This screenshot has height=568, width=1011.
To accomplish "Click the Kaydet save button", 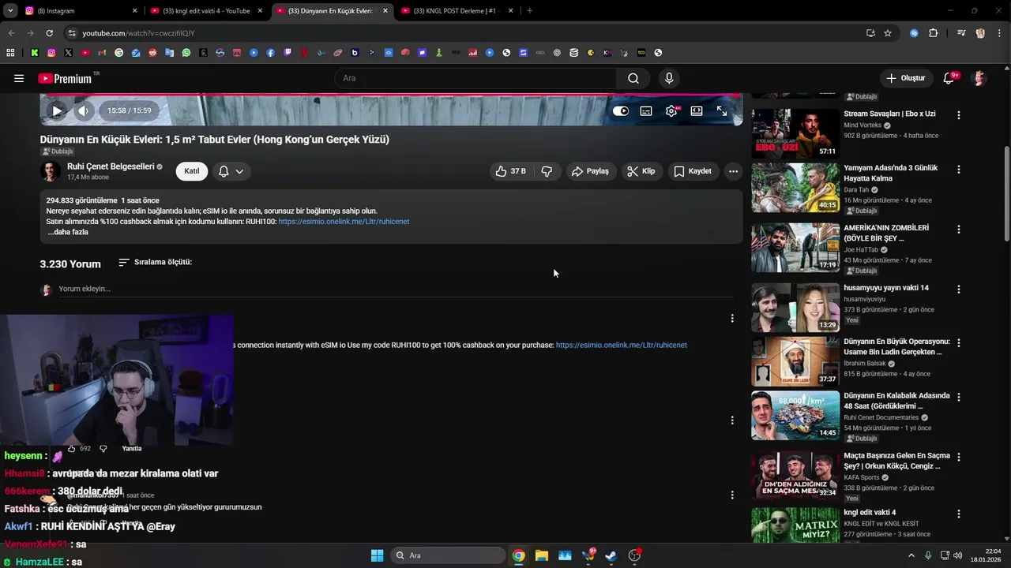I will [693, 171].
